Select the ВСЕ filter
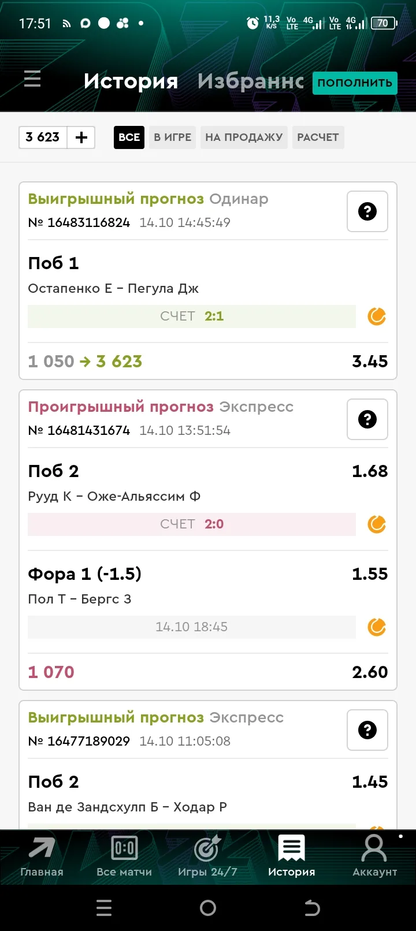 [129, 137]
